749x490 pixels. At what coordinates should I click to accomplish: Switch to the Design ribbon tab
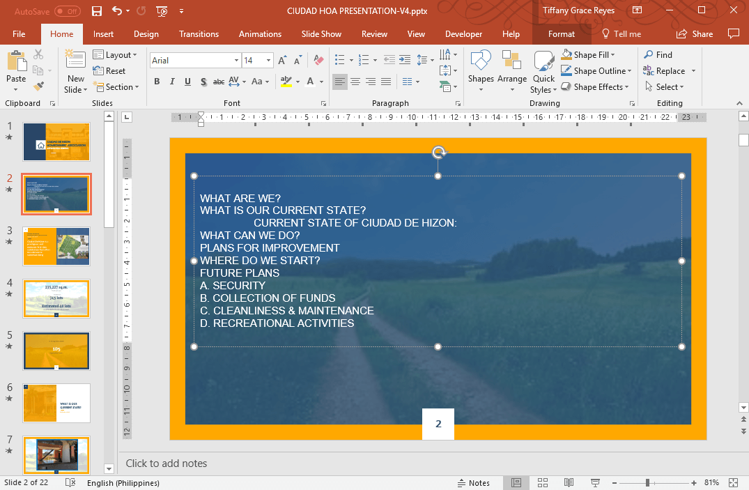point(146,33)
